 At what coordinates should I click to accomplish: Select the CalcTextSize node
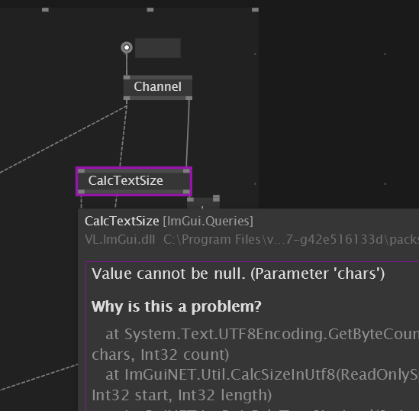click(134, 181)
